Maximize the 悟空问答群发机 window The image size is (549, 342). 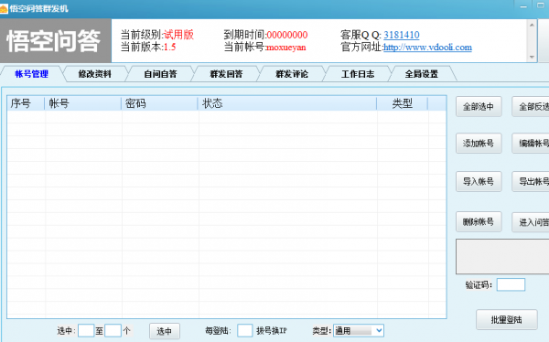pos(540,6)
